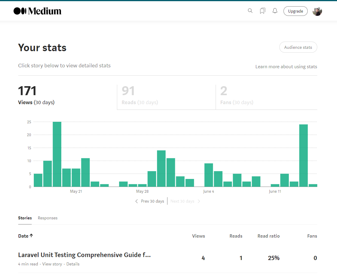Open the bookmarks icon in the header

(263, 10)
